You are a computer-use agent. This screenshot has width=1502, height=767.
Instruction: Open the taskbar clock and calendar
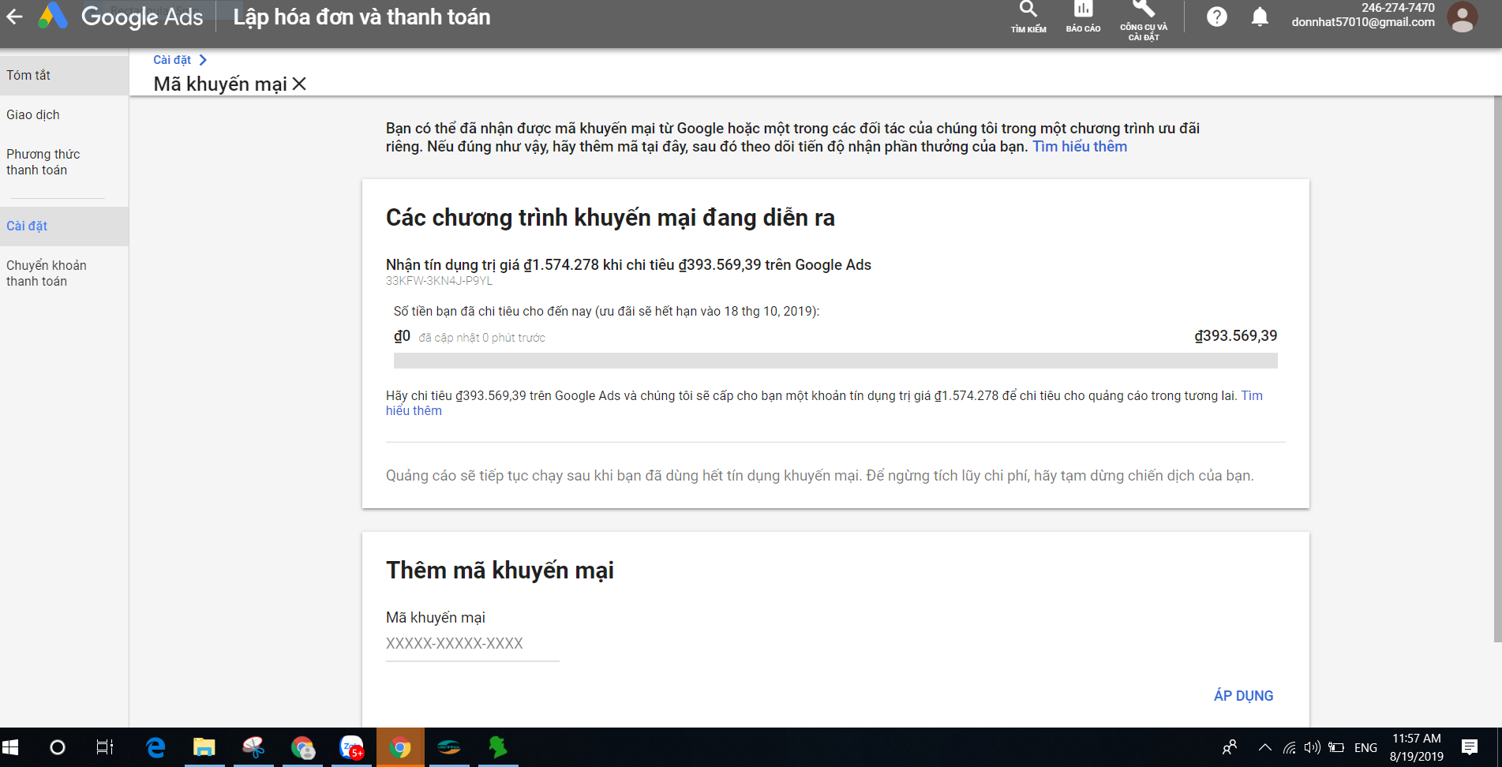1417,747
